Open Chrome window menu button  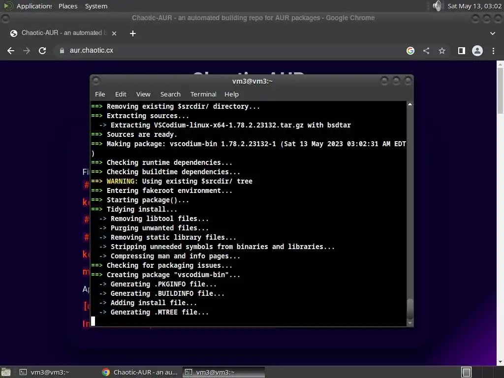[5, 19]
